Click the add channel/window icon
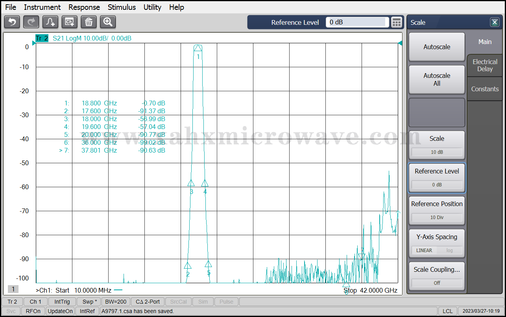 70,22
